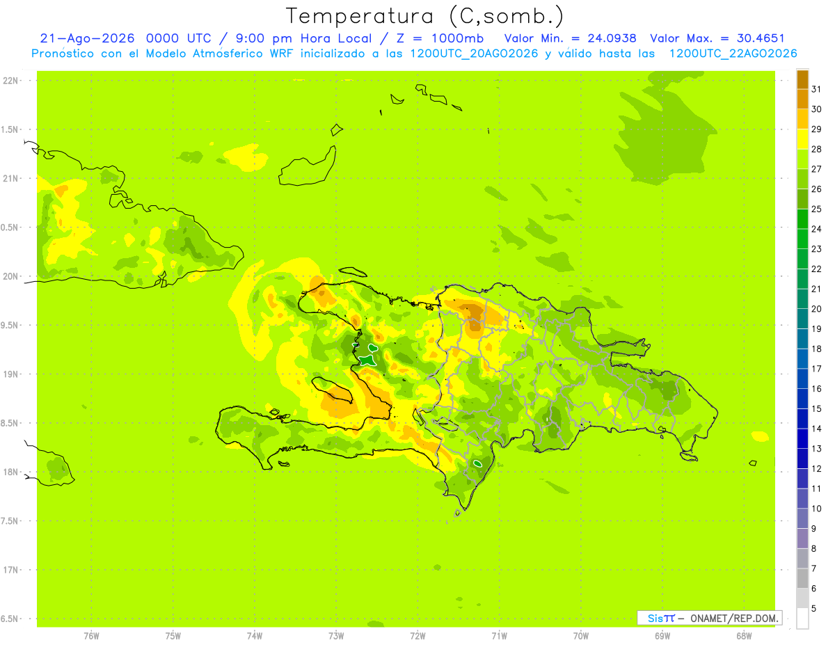Viewport: 835px width, 645px height.
Task: Click the lime legend swatch between 27 and 28
Action: [802, 159]
